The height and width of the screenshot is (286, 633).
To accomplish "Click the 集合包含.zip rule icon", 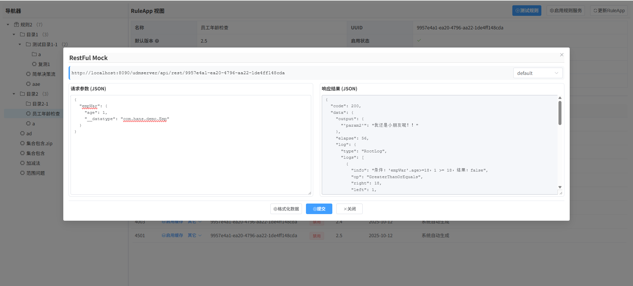I will (x=22, y=143).
